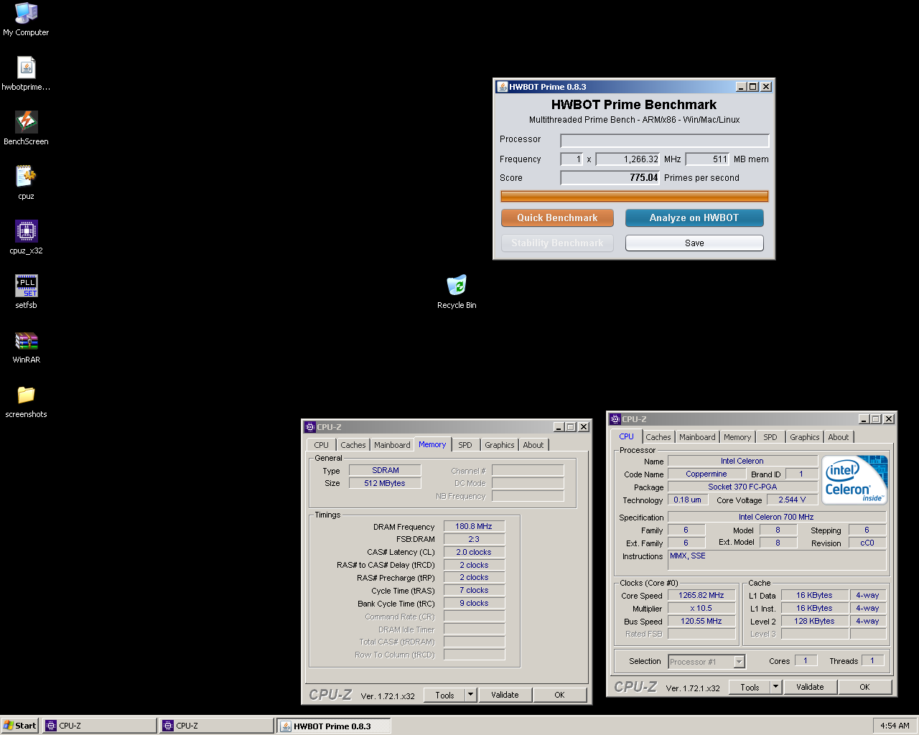Click the 775.04 score field

point(610,178)
